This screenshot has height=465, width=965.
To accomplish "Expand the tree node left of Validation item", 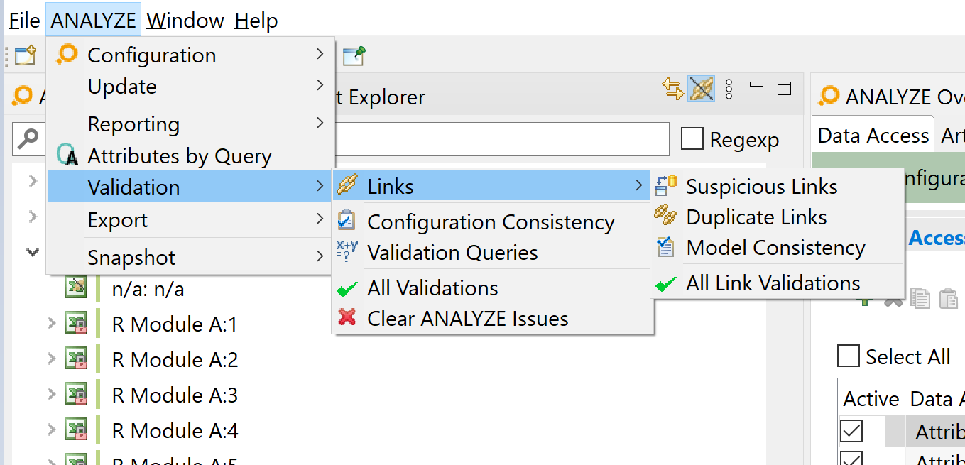I will click(33, 181).
